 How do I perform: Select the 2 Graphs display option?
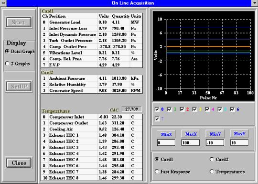click(x=7, y=64)
